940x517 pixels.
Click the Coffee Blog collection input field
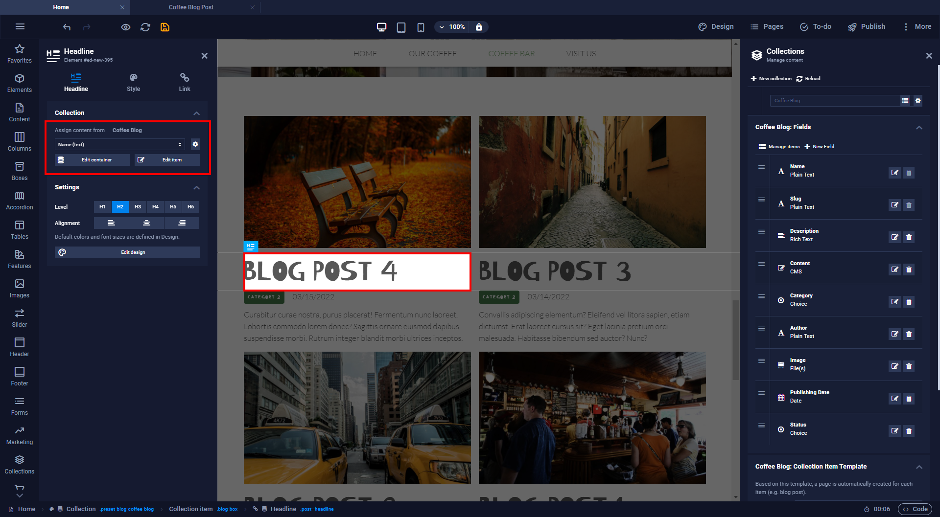(834, 101)
